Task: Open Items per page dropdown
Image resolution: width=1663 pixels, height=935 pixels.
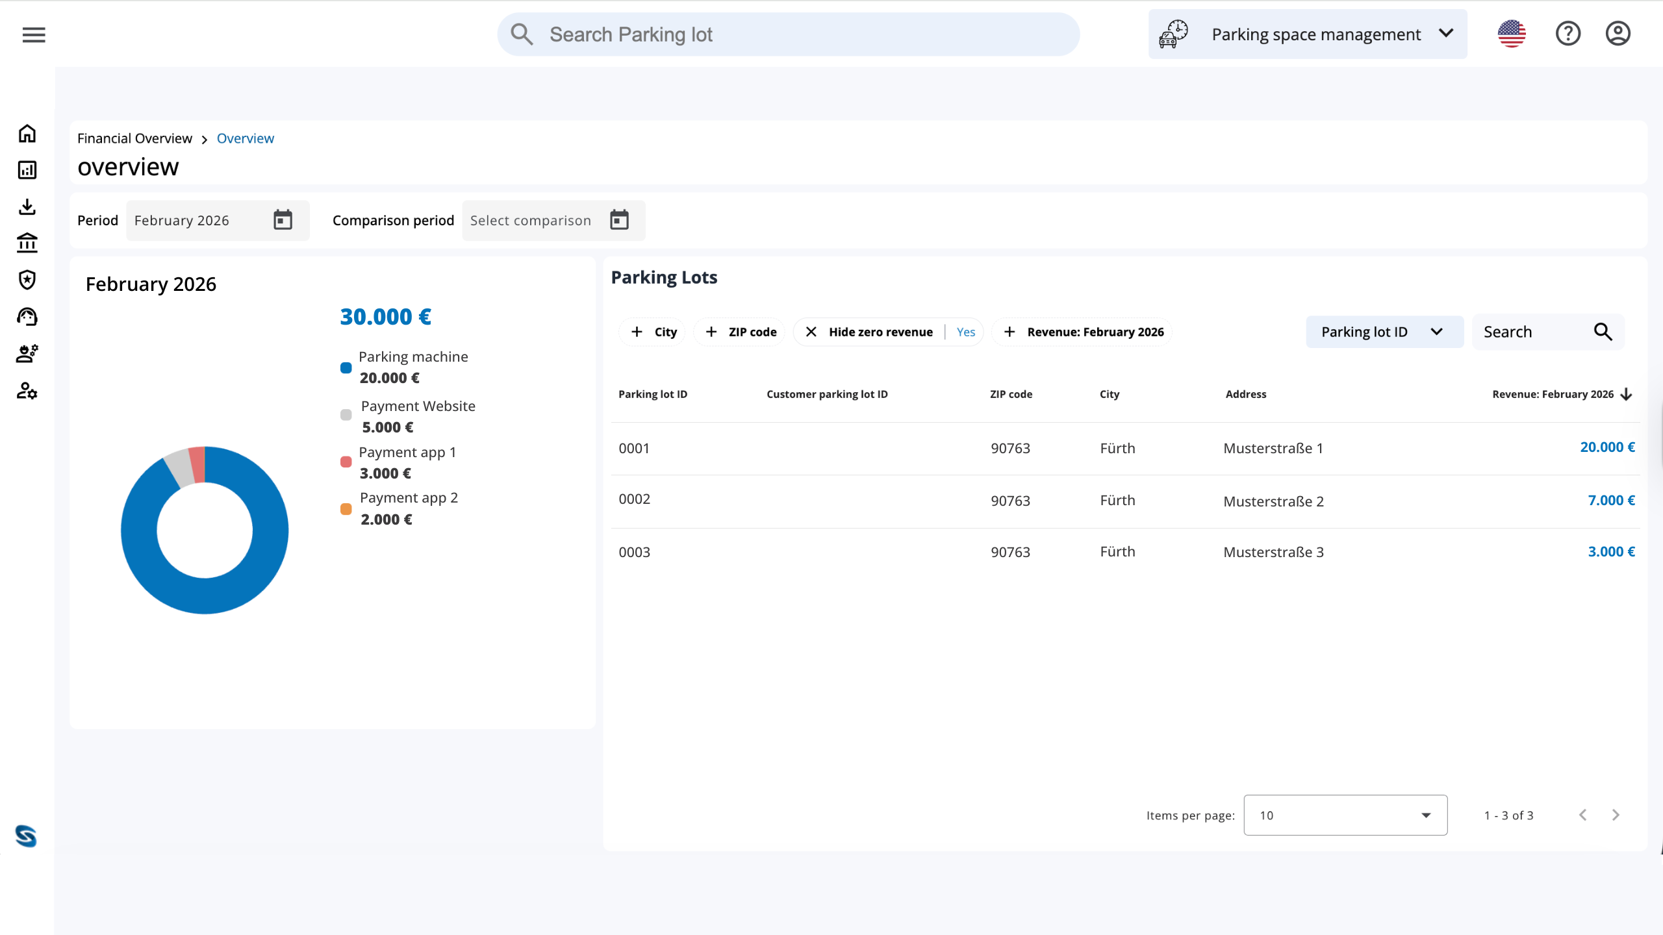Action: click(x=1345, y=815)
